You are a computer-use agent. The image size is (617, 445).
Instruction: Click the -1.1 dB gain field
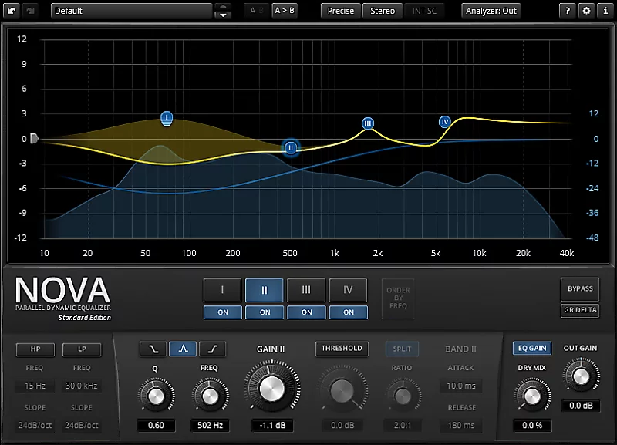(272, 425)
